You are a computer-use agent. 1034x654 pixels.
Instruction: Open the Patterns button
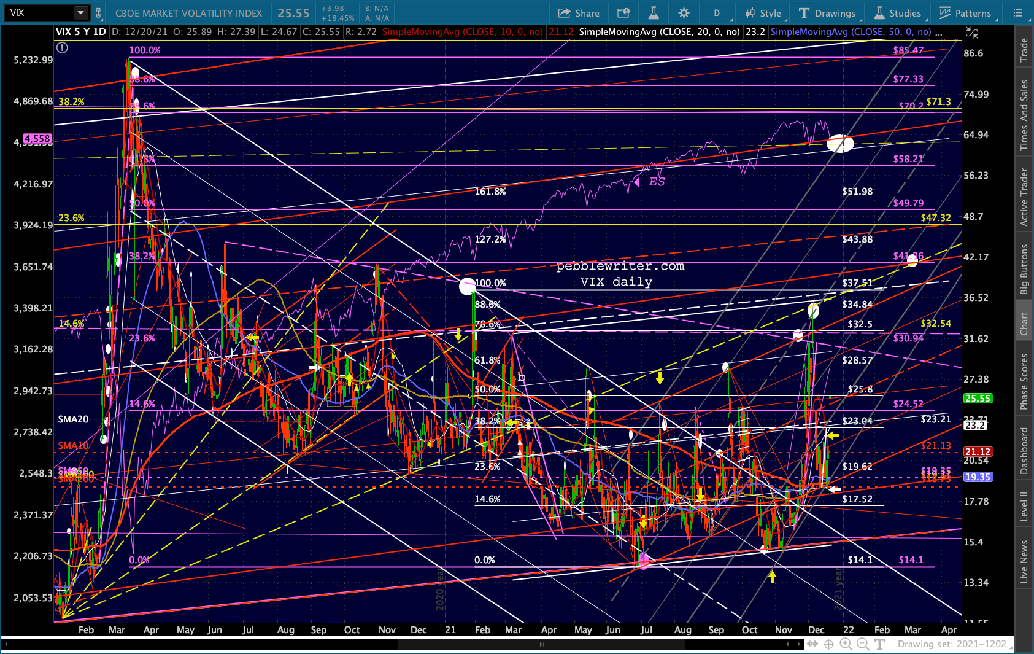pos(965,13)
